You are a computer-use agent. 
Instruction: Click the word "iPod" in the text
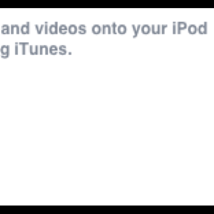(x=190, y=28)
